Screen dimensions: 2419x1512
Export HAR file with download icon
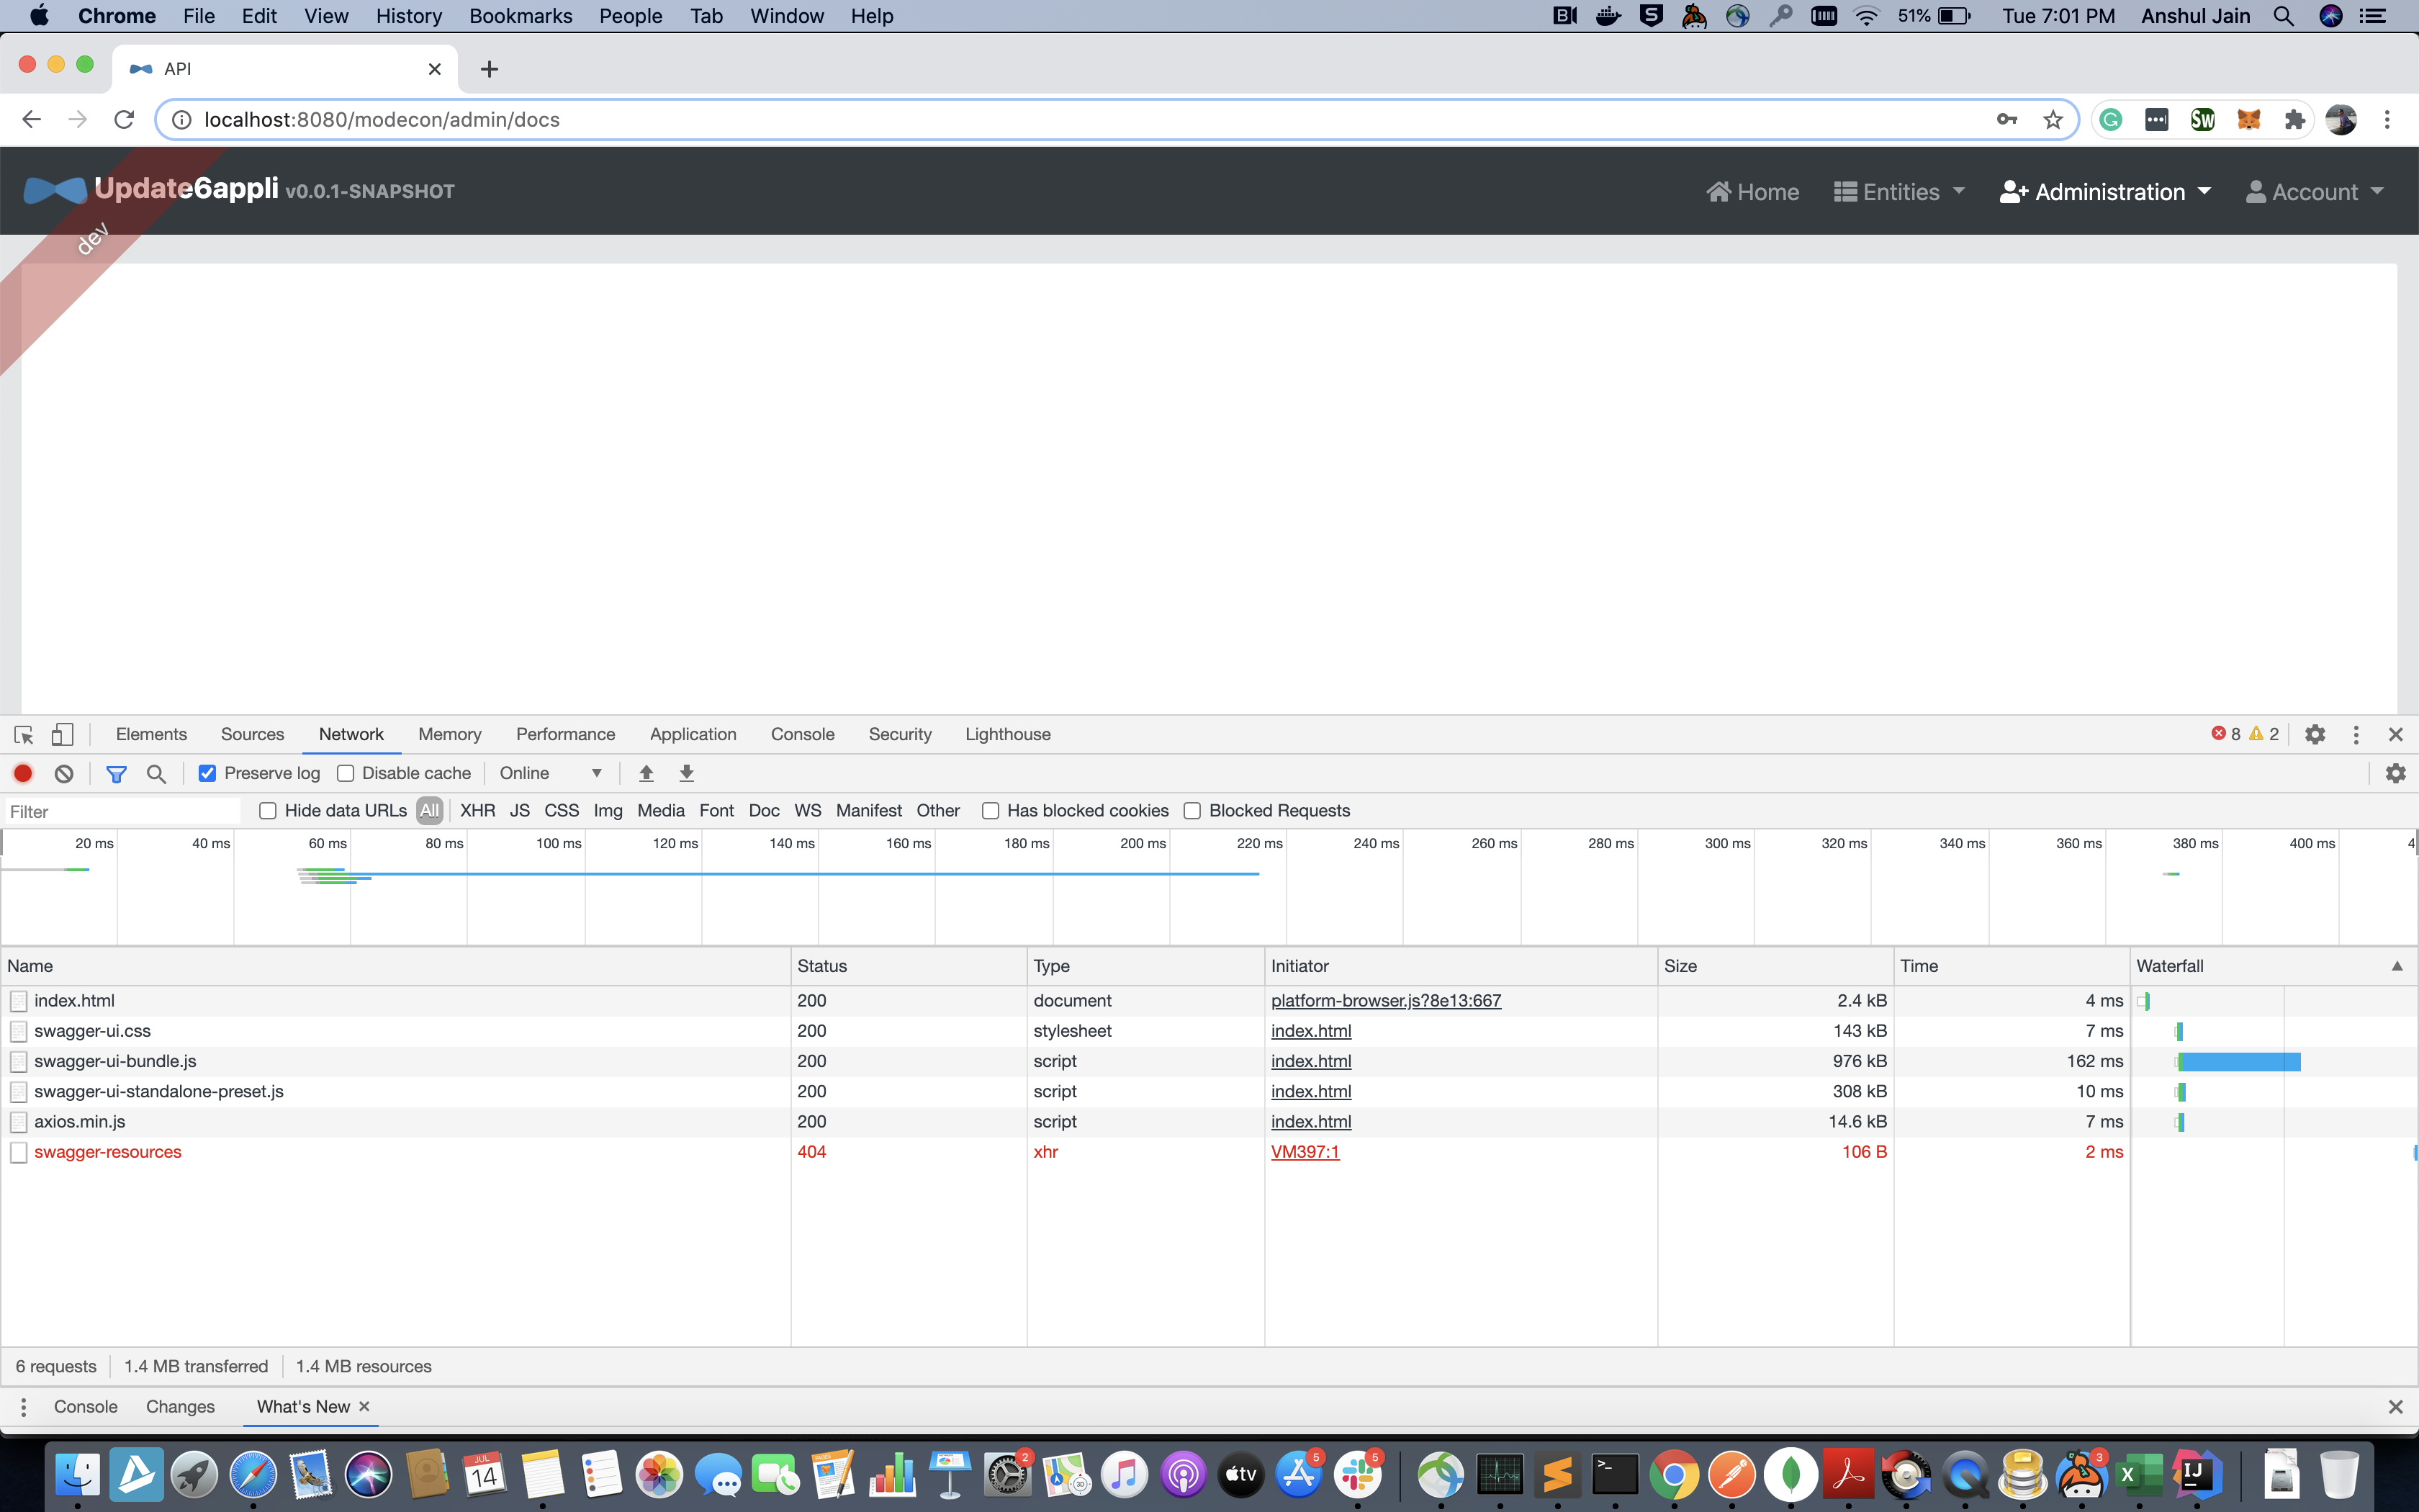(x=687, y=773)
